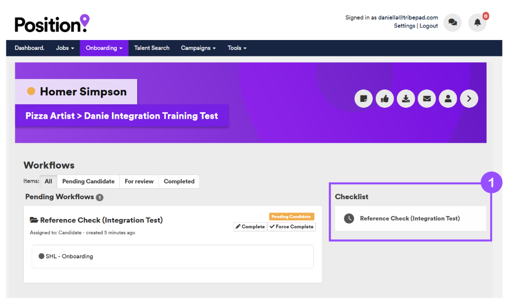The height and width of the screenshot is (304, 508).
Task: Expand the Campaigns dropdown menu
Action: pyautogui.click(x=198, y=48)
